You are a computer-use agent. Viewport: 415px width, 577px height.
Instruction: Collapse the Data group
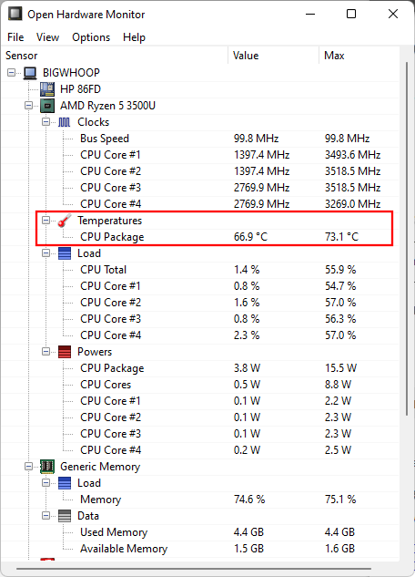point(46,516)
